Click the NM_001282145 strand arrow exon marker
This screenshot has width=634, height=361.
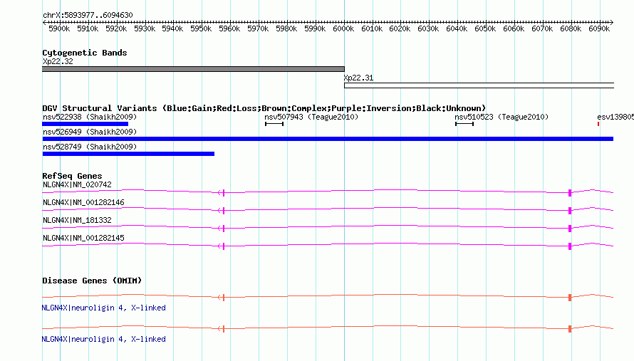[x=221, y=246]
